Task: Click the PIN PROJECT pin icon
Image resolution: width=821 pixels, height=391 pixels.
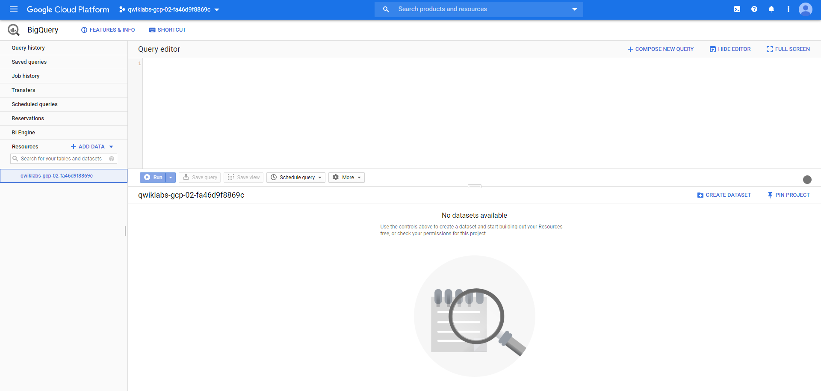Action: 770,195
